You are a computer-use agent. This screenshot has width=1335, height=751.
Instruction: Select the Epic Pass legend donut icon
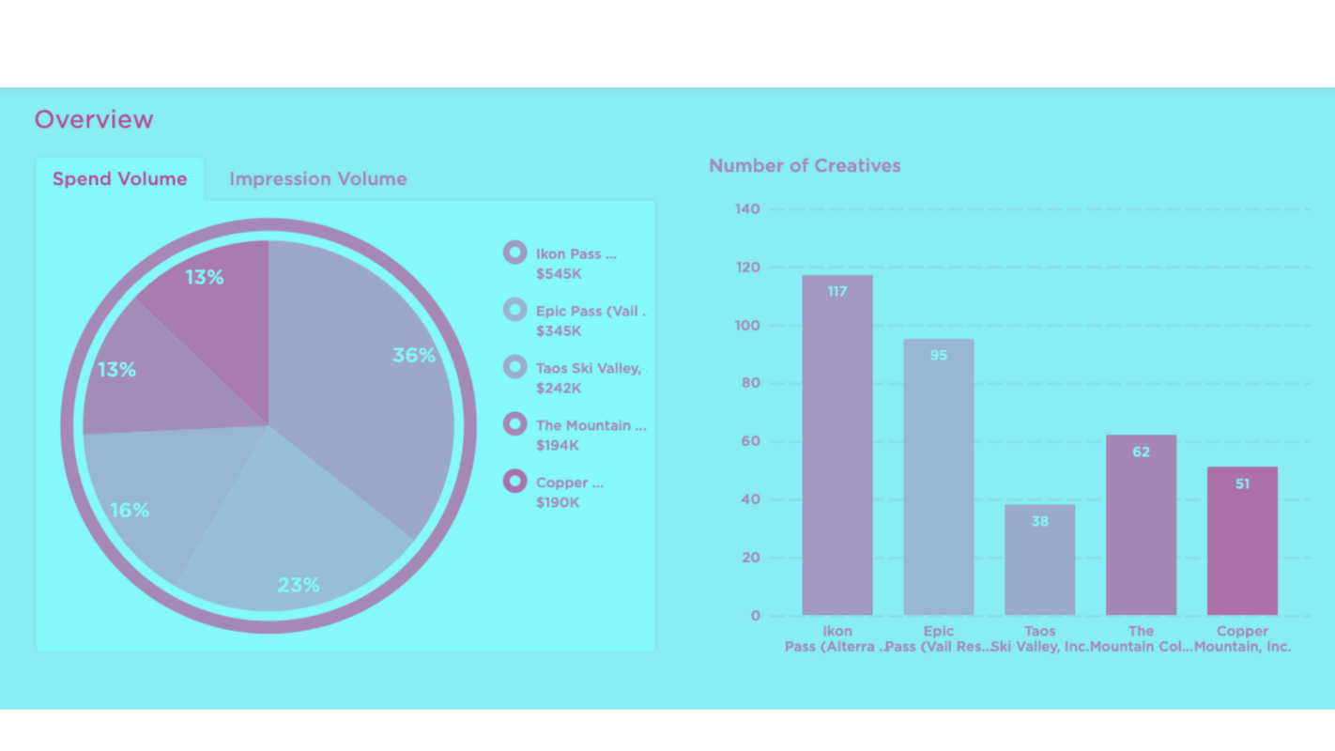[x=514, y=309]
